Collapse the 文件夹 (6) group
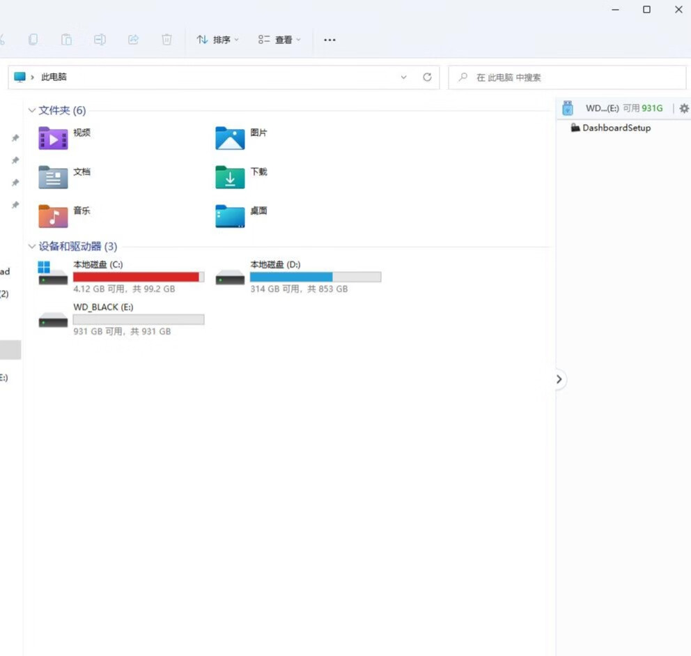691x656 pixels. (32, 110)
